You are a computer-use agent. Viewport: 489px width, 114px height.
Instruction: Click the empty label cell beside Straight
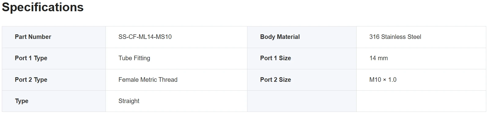302,101
